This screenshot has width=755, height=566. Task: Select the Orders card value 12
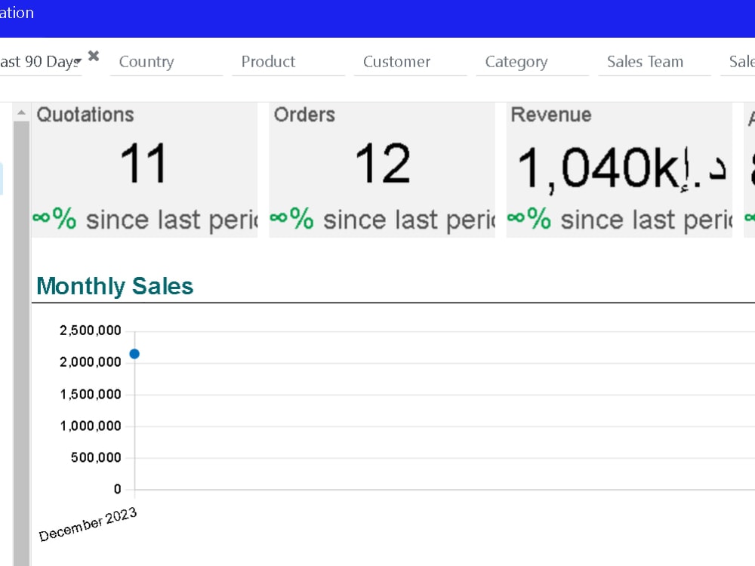[x=382, y=164]
